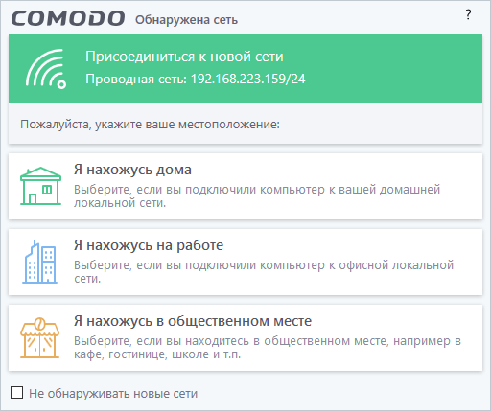Click 'Присоединиться к новой сети' heading
This screenshot has height=411, width=491.
(184, 57)
